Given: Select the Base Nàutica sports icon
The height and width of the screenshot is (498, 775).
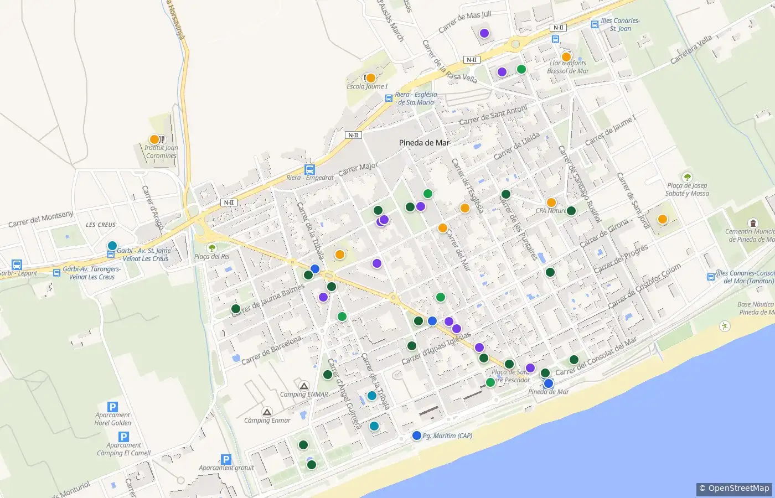Looking at the screenshot, I should coord(725,326).
